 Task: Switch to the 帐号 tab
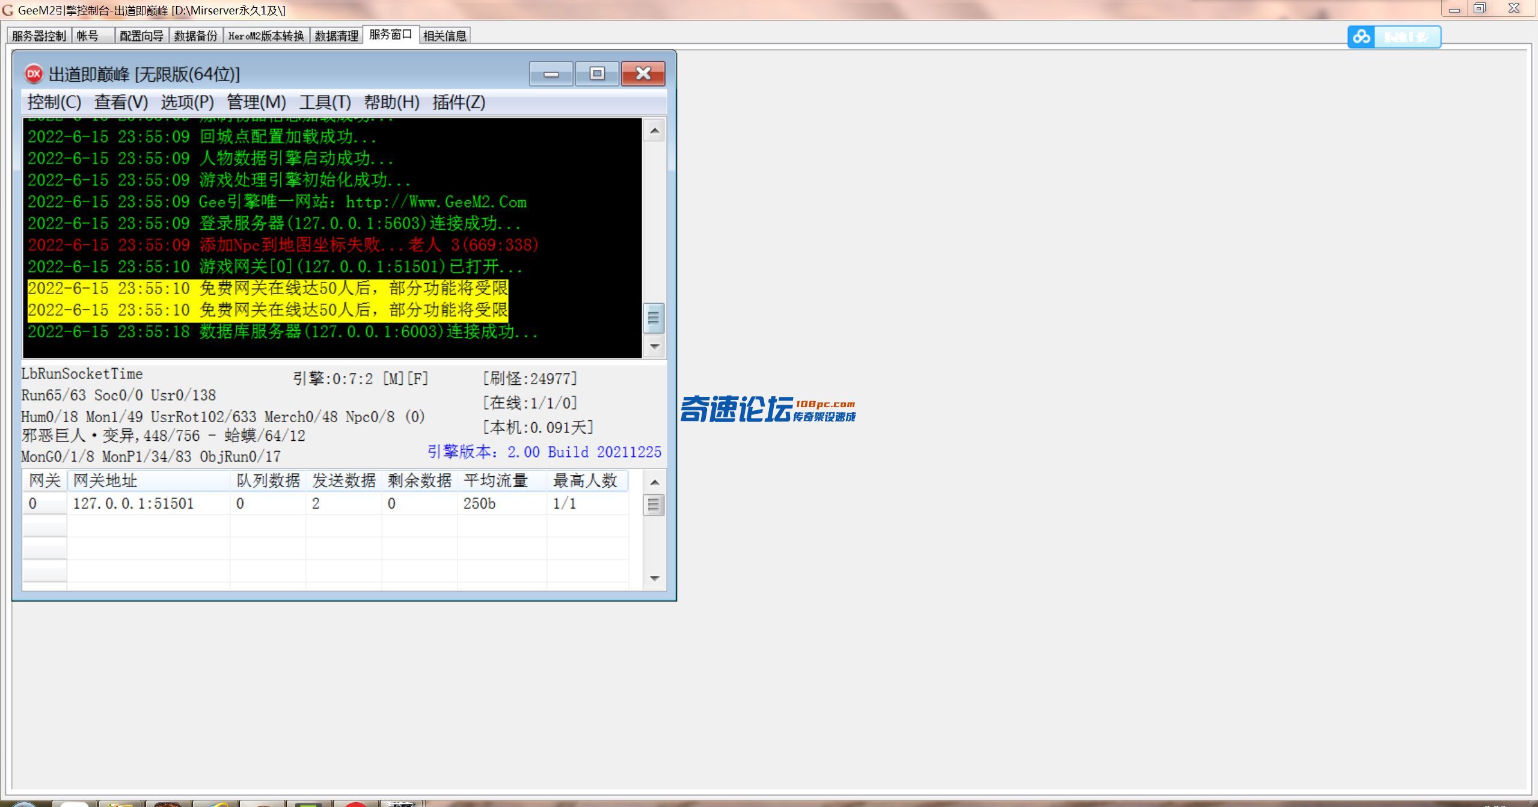93,36
